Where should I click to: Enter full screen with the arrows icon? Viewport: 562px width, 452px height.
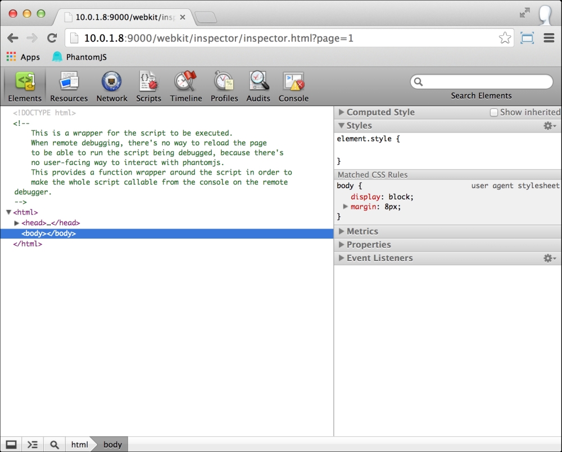click(524, 13)
